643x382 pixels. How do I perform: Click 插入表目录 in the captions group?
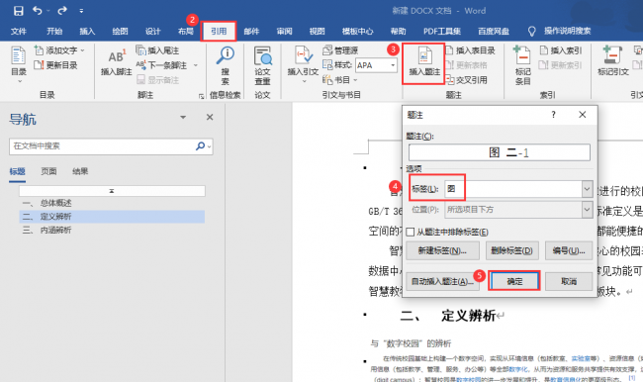(x=471, y=50)
